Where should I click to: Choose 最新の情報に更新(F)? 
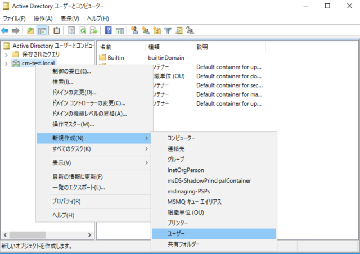pyautogui.click(x=94, y=177)
